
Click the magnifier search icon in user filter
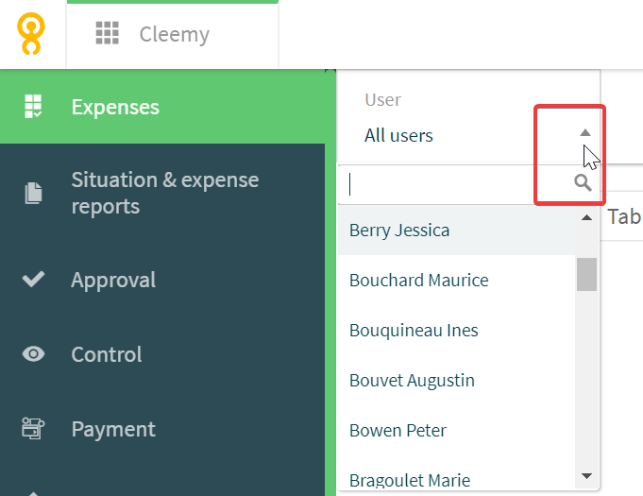pos(583,182)
